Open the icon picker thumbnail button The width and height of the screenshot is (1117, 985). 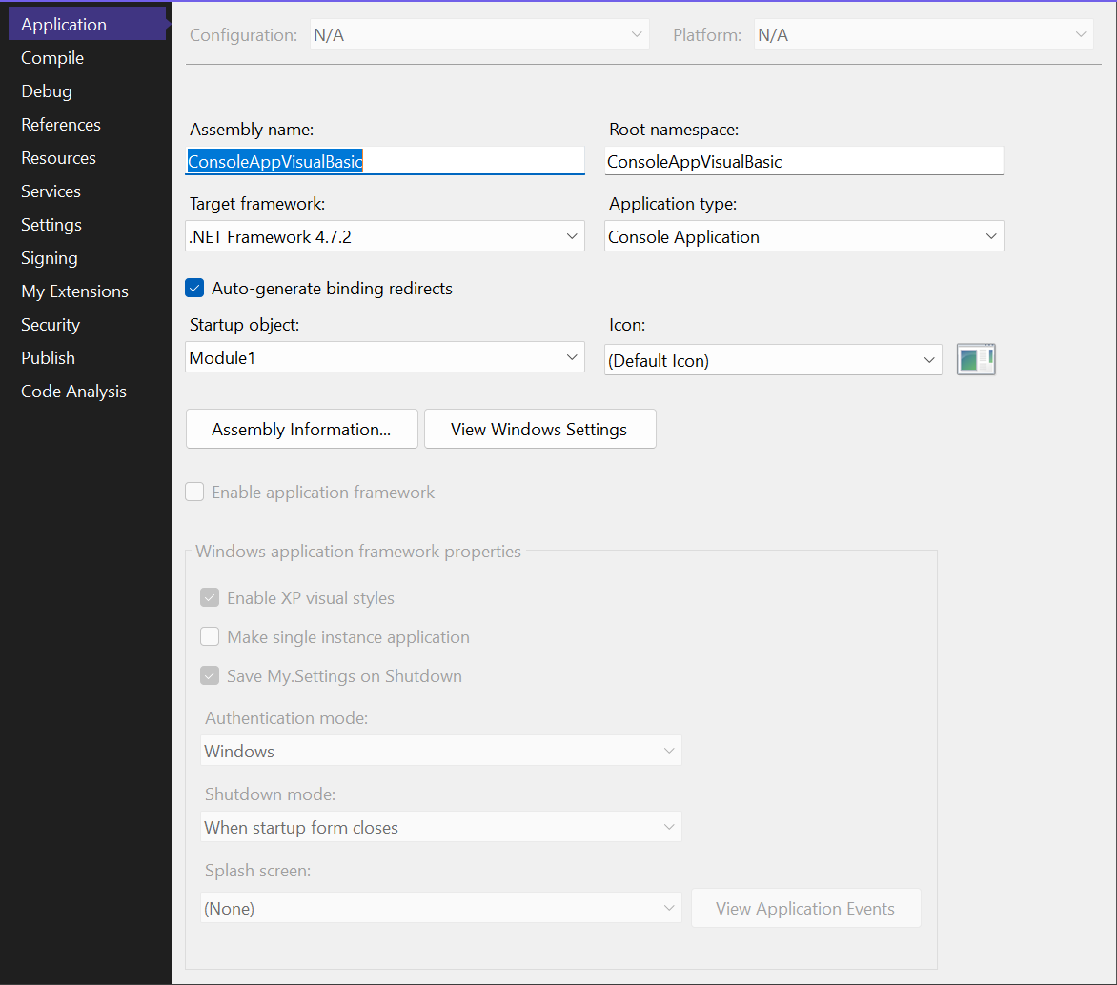pos(976,359)
